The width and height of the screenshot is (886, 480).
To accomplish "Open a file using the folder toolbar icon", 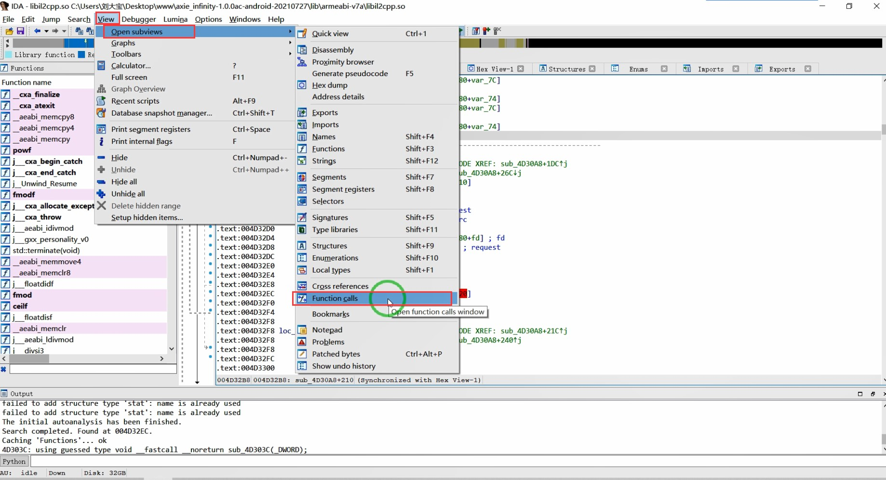I will click(x=9, y=31).
